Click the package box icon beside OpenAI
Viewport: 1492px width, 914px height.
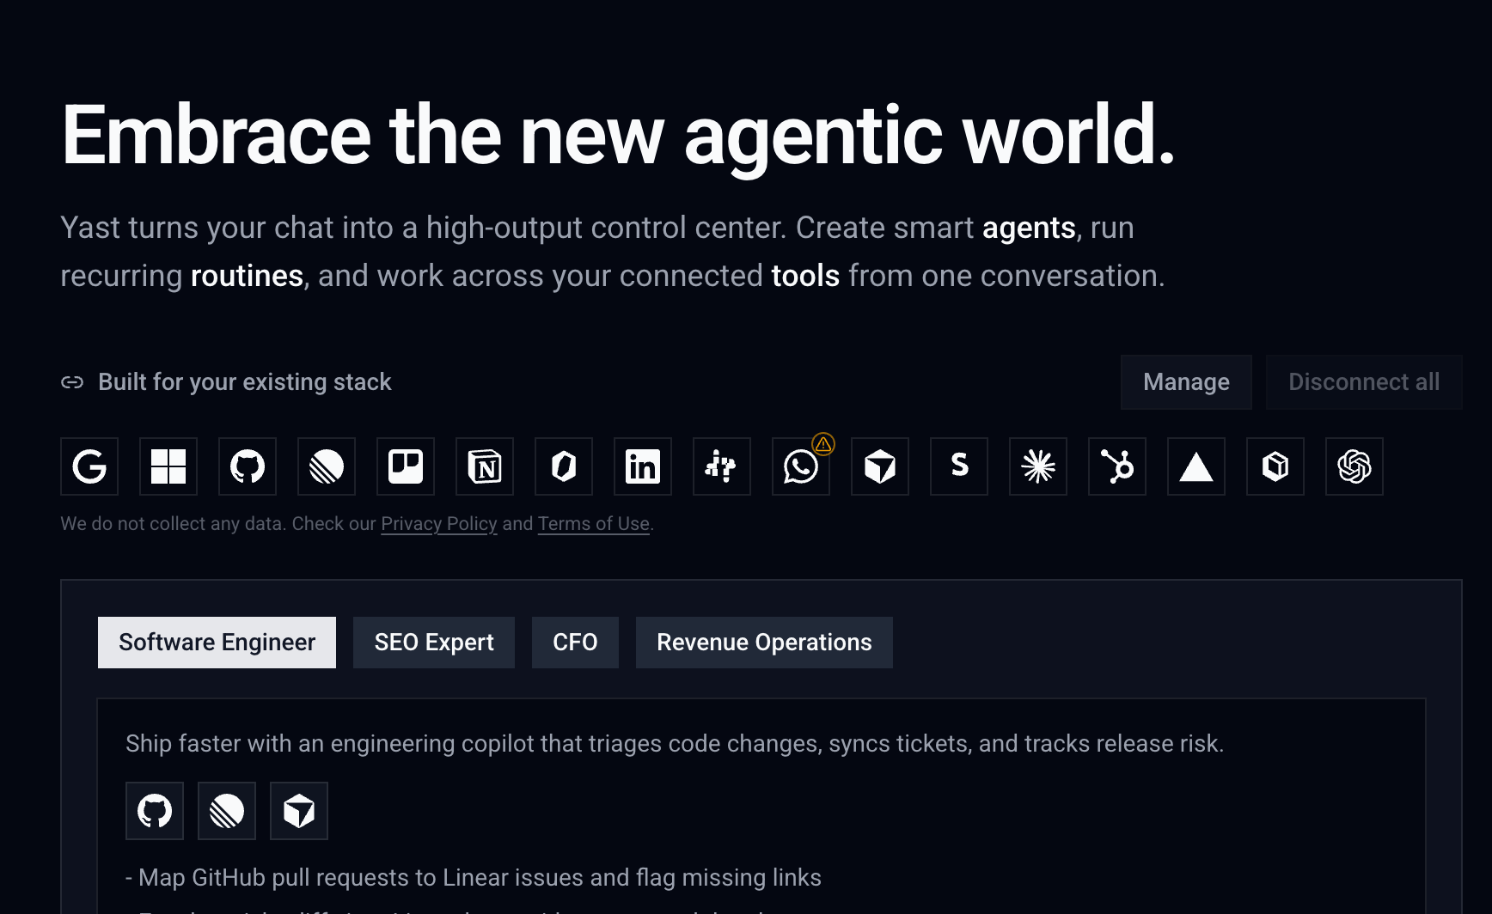coord(1275,466)
